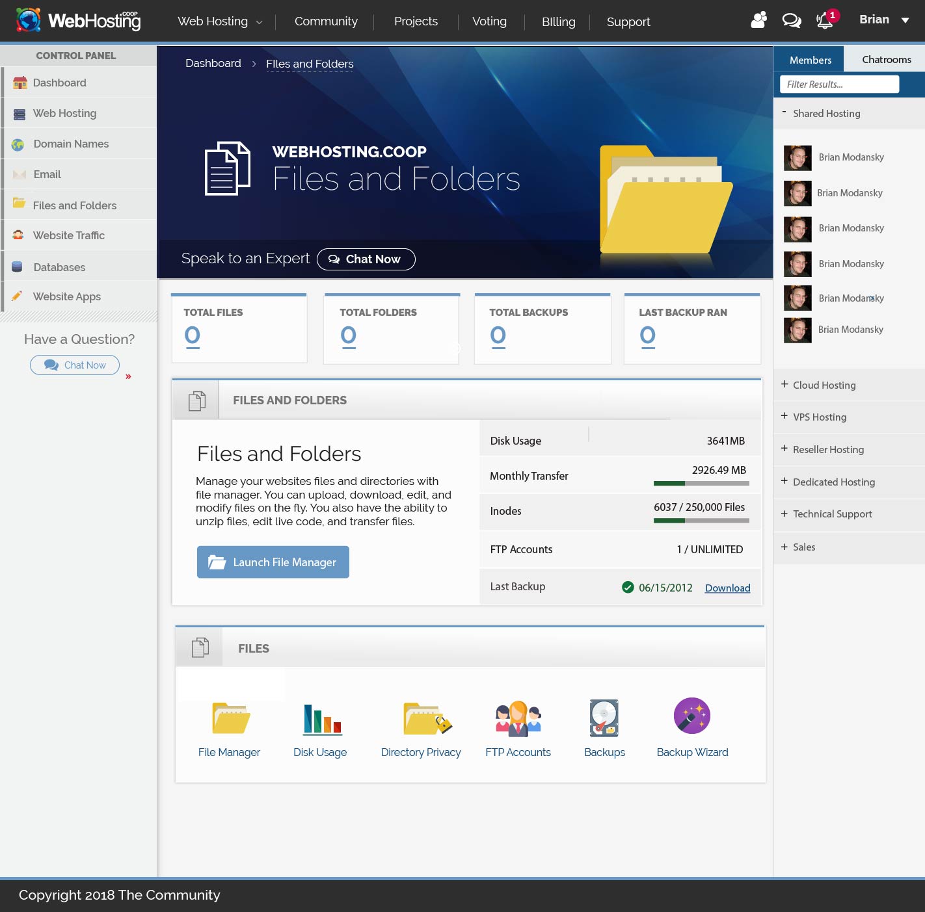The height and width of the screenshot is (912, 925).
Task: Open the Backup Wizard wand icon
Action: click(x=692, y=716)
